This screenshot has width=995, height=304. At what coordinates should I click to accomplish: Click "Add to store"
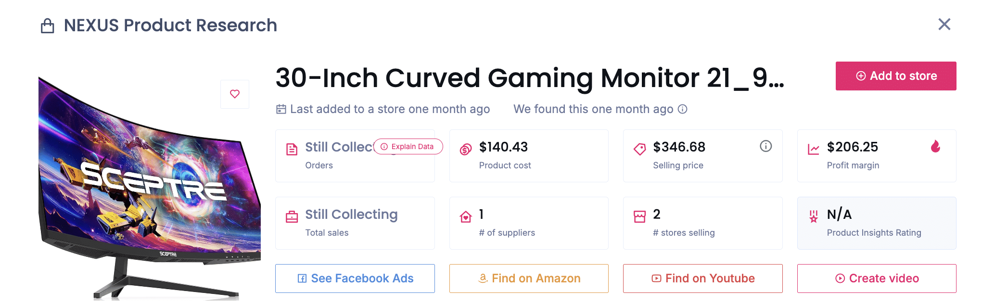coord(895,76)
